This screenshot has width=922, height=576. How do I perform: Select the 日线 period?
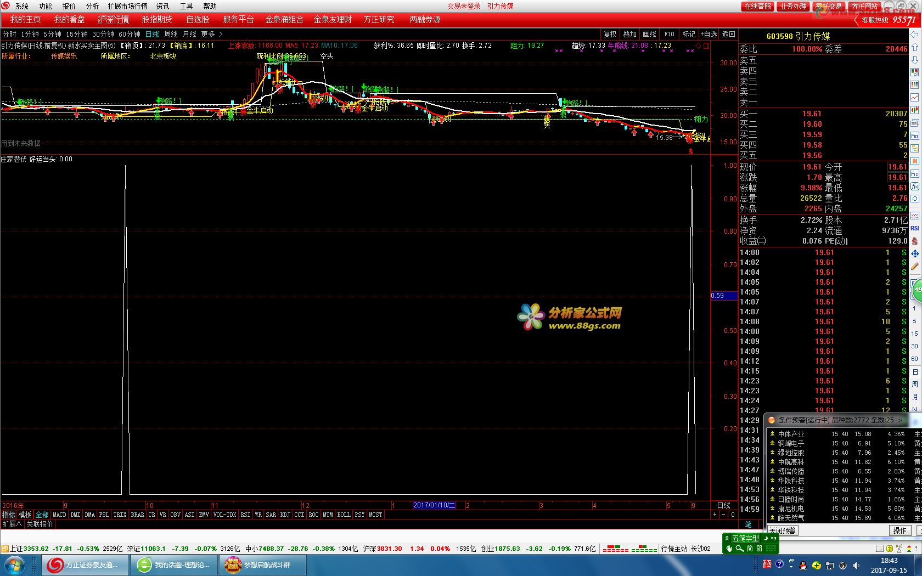[x=152, y=34]
